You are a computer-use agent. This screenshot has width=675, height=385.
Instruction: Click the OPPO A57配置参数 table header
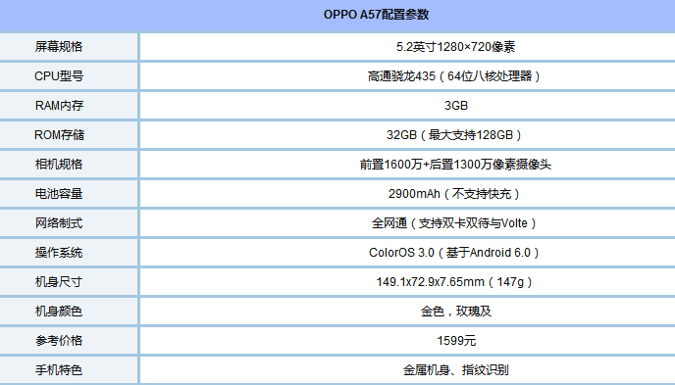376,14
